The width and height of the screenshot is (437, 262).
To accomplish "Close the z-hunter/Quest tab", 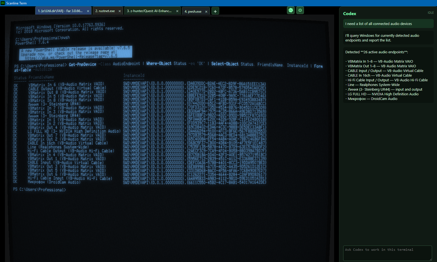I will point(177,11).
